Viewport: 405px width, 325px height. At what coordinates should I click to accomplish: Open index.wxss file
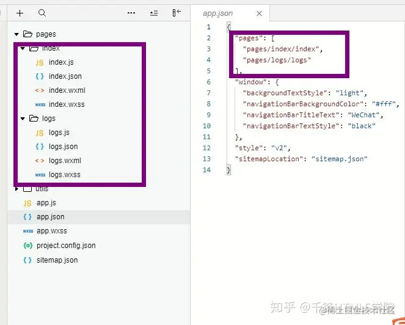click(67, 104)
